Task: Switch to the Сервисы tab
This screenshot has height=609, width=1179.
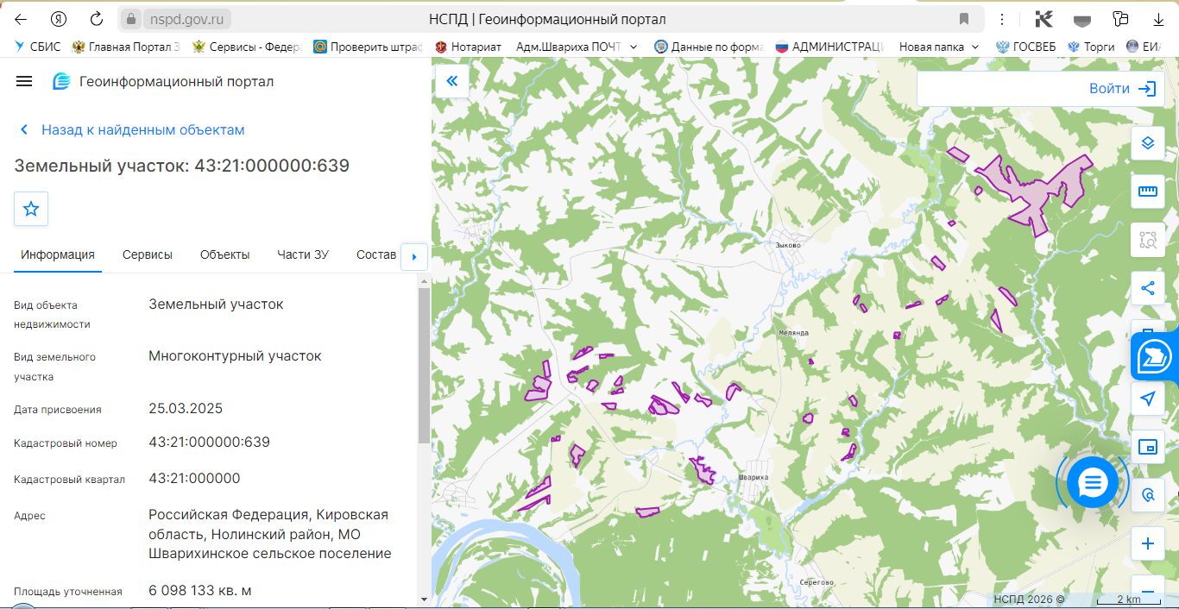Action: coord(148,254)
